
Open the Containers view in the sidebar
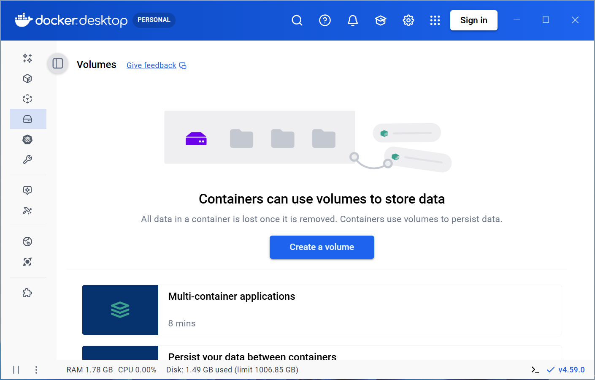coord(27,79)
